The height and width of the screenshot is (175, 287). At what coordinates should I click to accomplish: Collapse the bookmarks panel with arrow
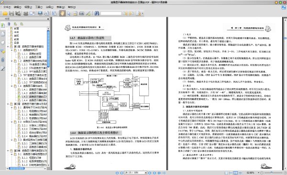pos(48,19)
